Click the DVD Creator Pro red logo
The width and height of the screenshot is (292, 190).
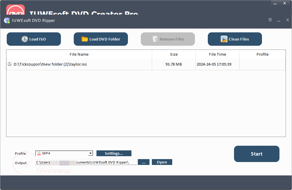click(x=15, y=10)
